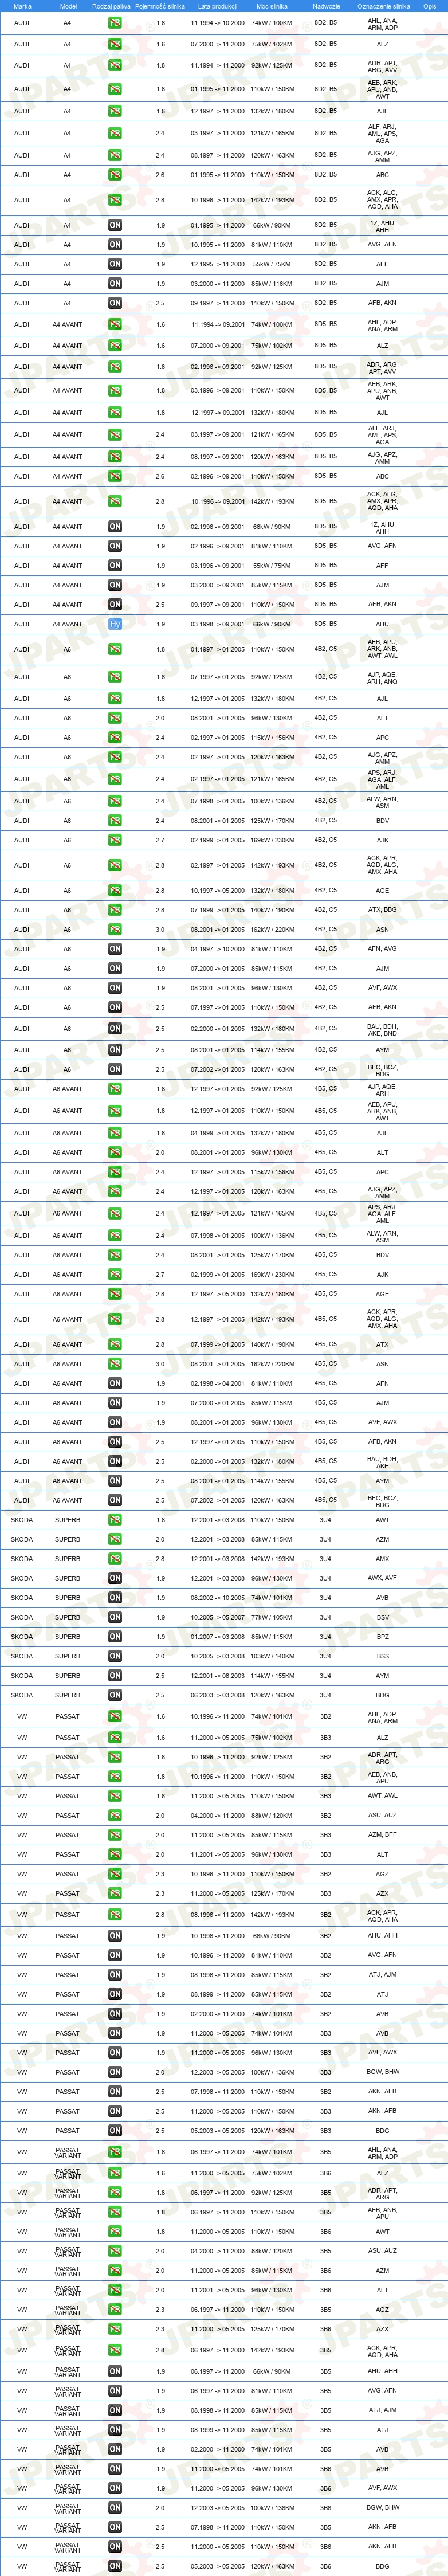Click the Lata produkcji column header
Screen dimensions: 448x2576
(217, 6)
